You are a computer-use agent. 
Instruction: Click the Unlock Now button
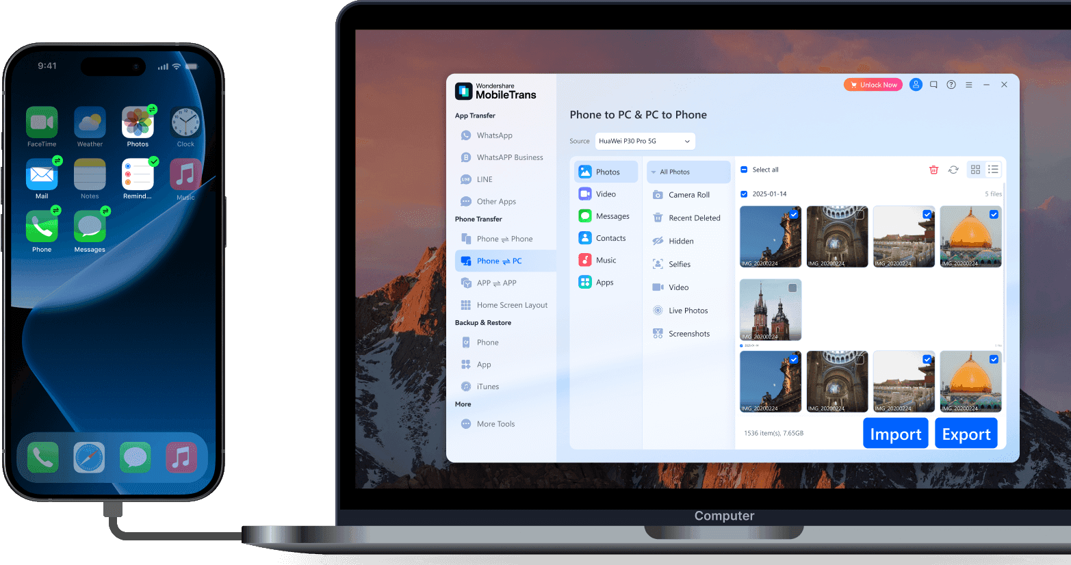click(x=873, y=85)
